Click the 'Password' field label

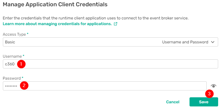point(12,78)
